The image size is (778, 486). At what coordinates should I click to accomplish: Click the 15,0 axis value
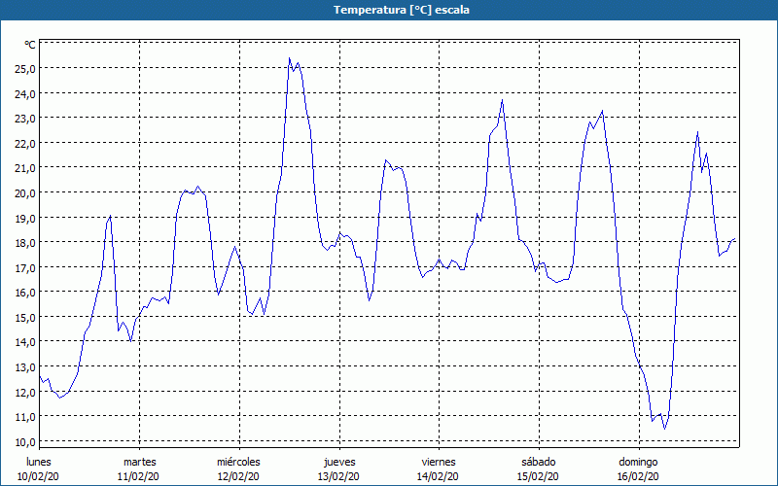tap(25, 318)
